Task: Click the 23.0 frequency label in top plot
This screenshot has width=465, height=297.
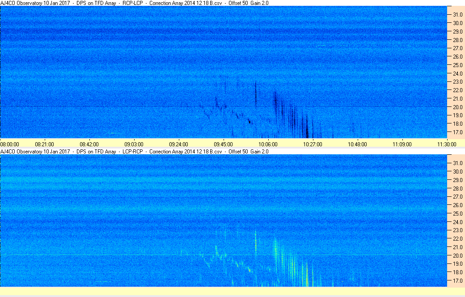Action: tap(457, 82)
